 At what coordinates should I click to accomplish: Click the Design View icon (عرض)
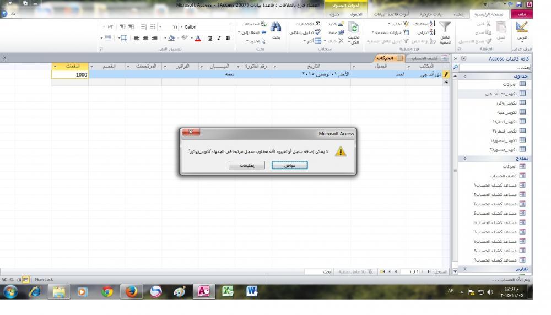(x=522, y=28)
